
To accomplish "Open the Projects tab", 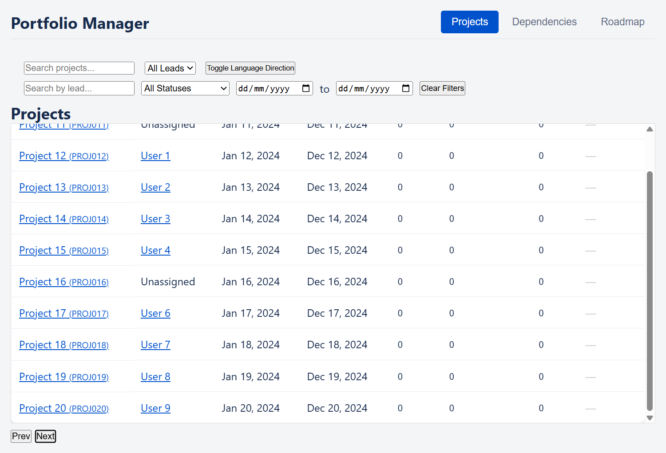I will click(x=469, y=22).
